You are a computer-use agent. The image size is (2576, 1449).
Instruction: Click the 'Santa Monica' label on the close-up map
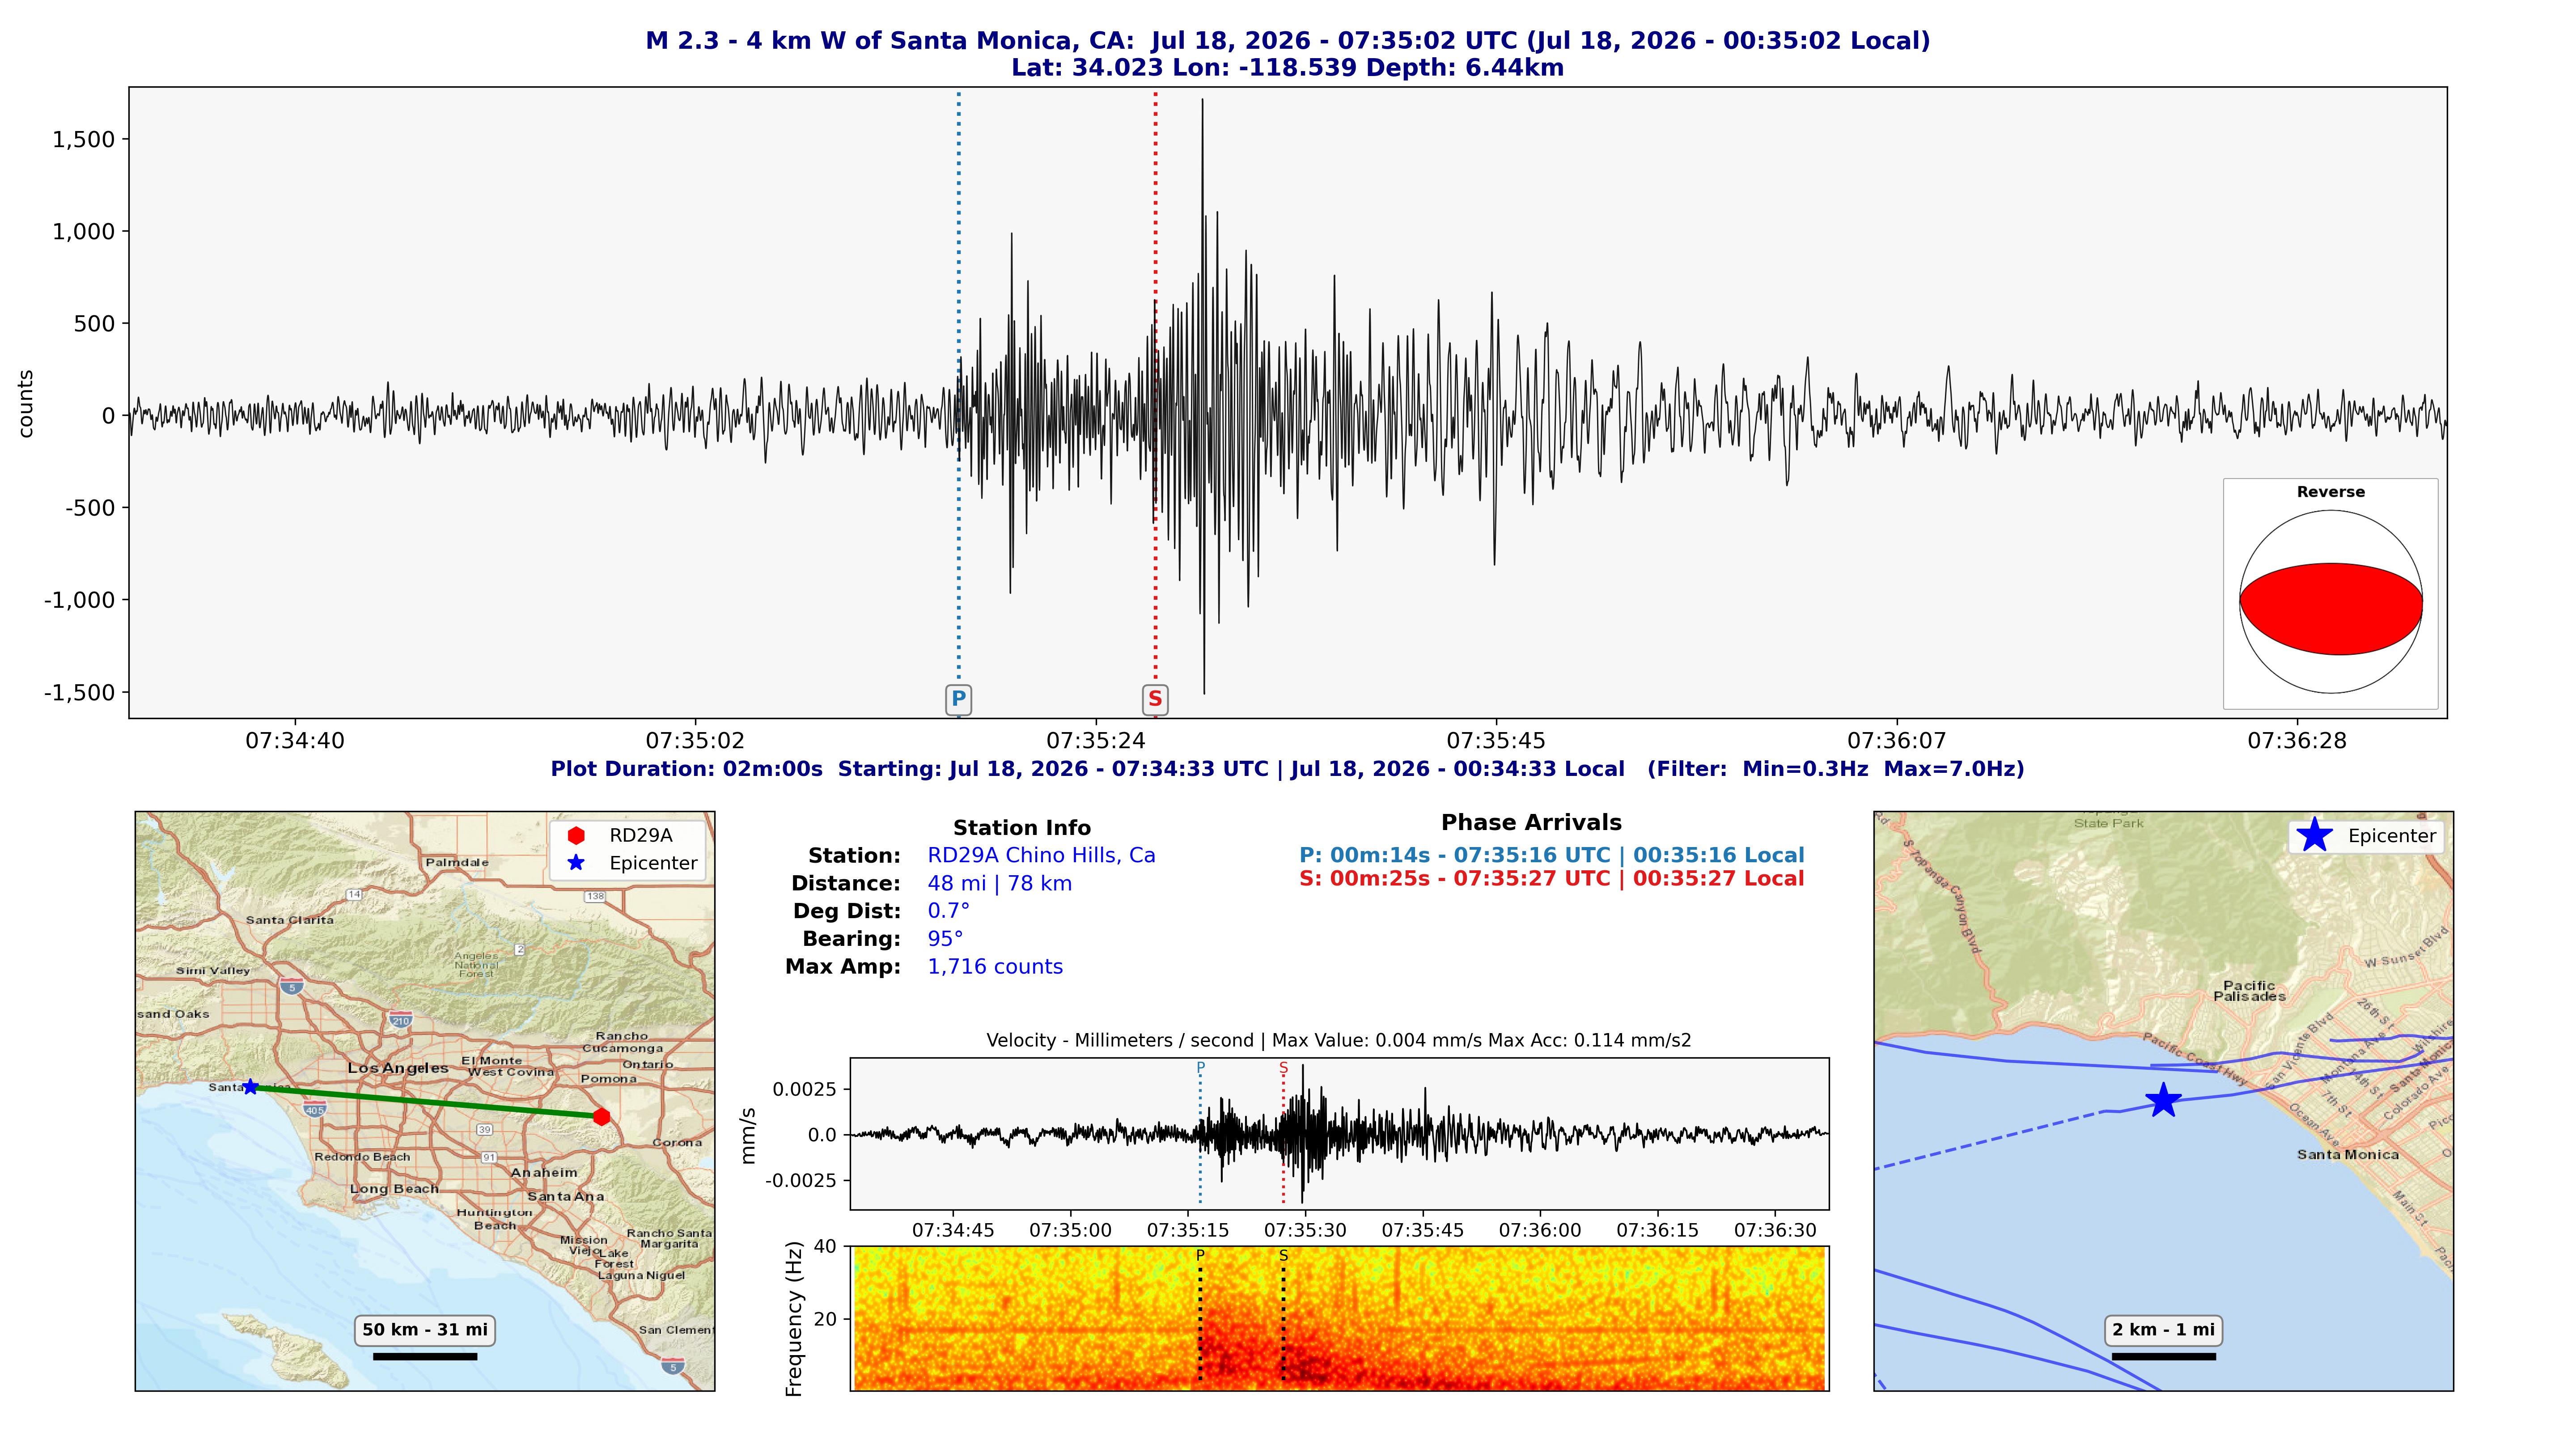[2347, 1155]
